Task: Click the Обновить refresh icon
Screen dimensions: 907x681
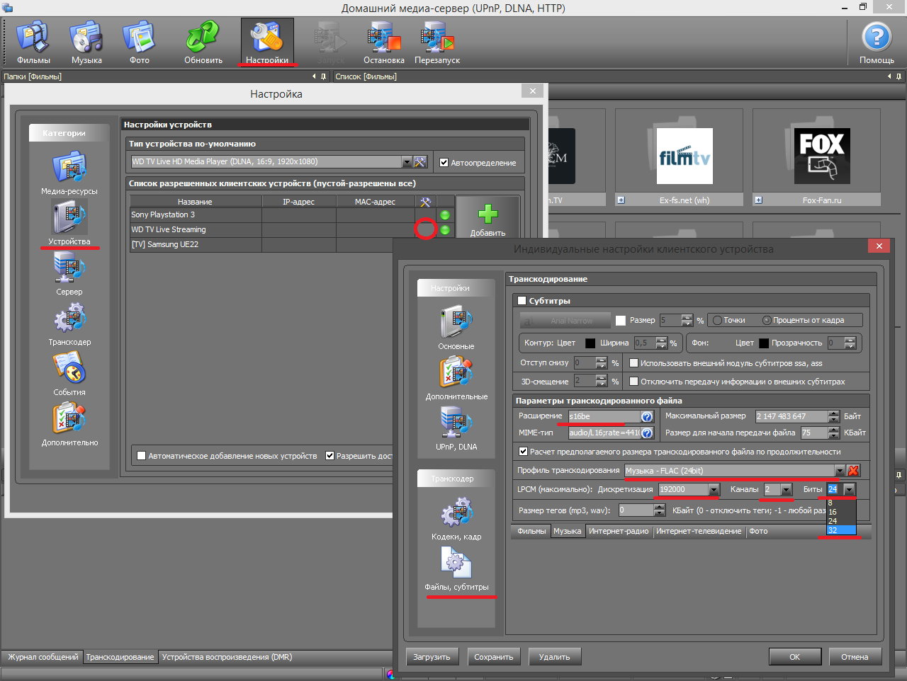Action: coord(203,42)
